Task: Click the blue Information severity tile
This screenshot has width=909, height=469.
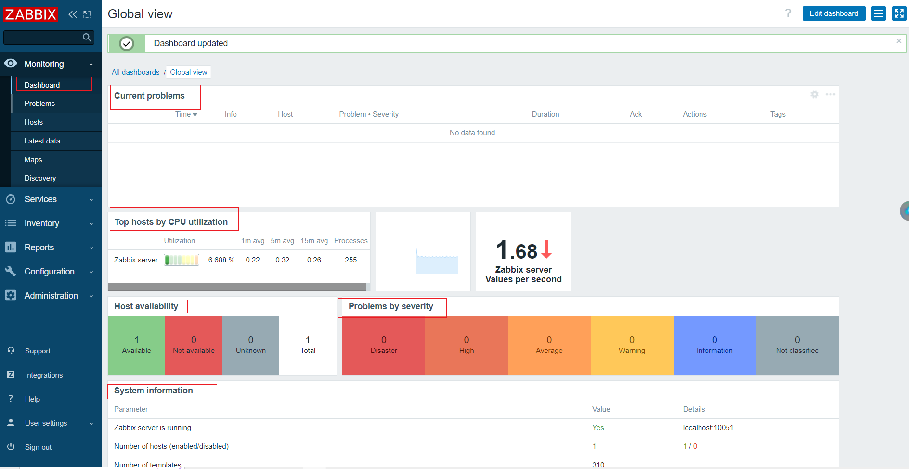Action: coord(714,345)
